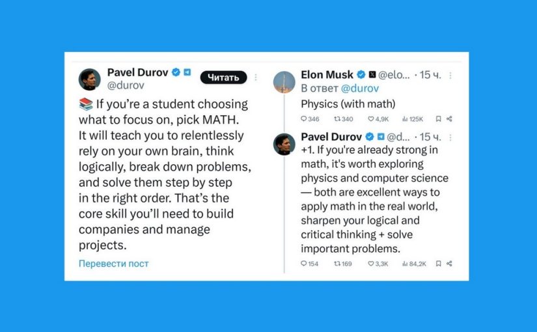Open more options on Durov's main post
The width and height of the screenshot is (537, 332).
pos(256,77)
